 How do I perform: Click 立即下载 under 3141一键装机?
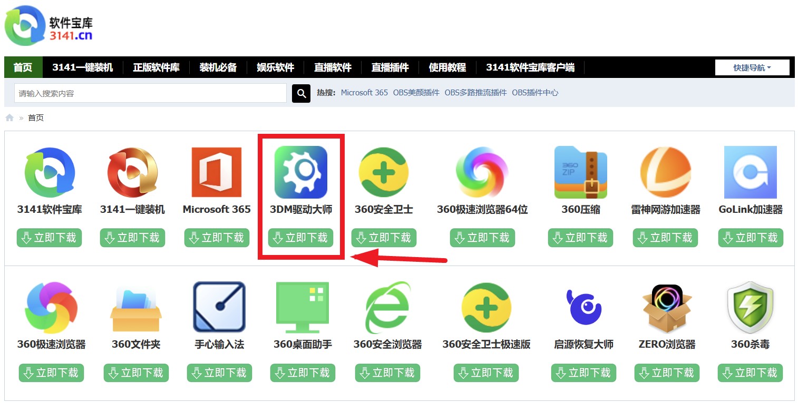pos(132,238)
